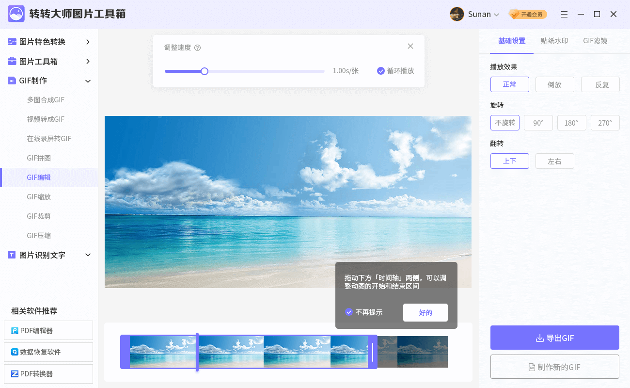The image size is (630, 388).
Task: Click the PDF编辑器 recommendation icon
Action: point(15,331)
